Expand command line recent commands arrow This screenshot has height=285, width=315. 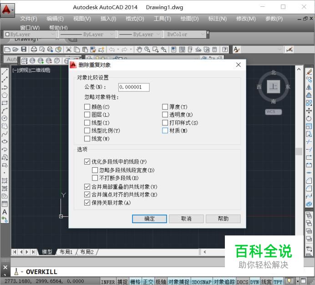[x=22, y=272]
